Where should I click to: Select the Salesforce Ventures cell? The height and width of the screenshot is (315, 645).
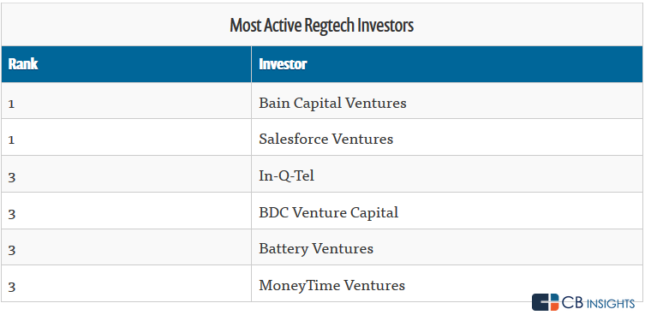pyautogui.click(x=447, y=137)
